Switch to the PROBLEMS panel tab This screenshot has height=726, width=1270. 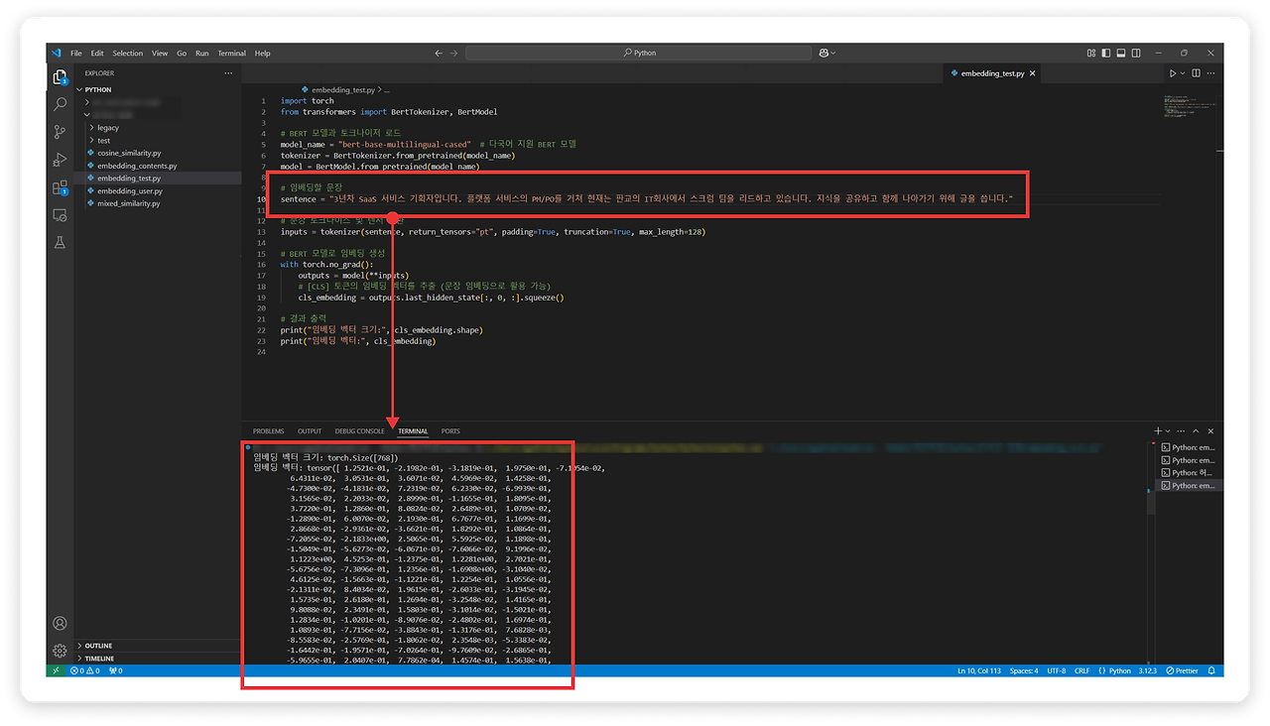point(268,431)
